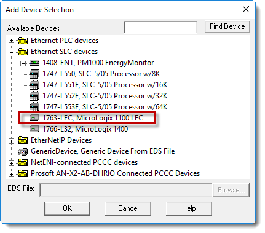Click the 1763-LEC MicroLogix 1100 device icon

point(34,118)
